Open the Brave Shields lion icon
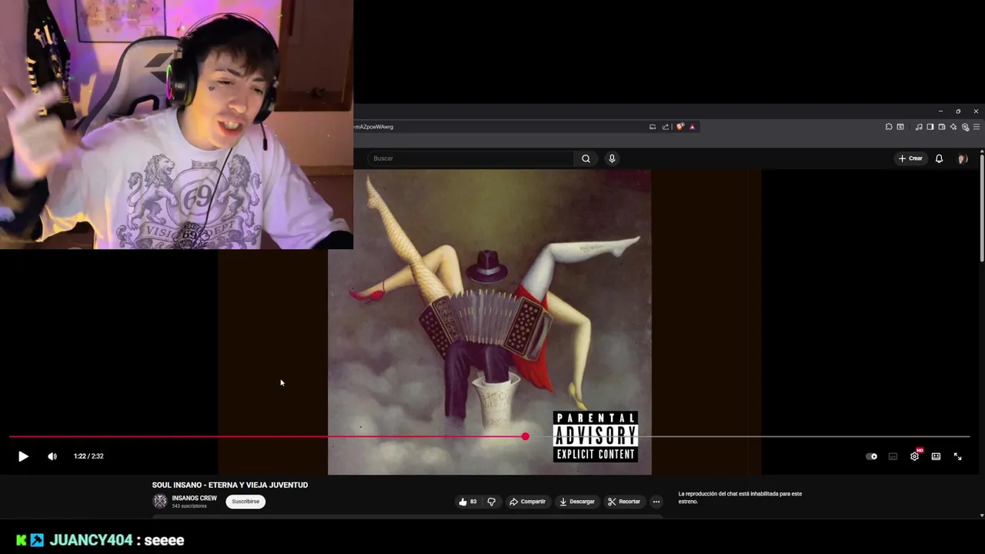Screen dimensions: 985x554 [680, 127]
